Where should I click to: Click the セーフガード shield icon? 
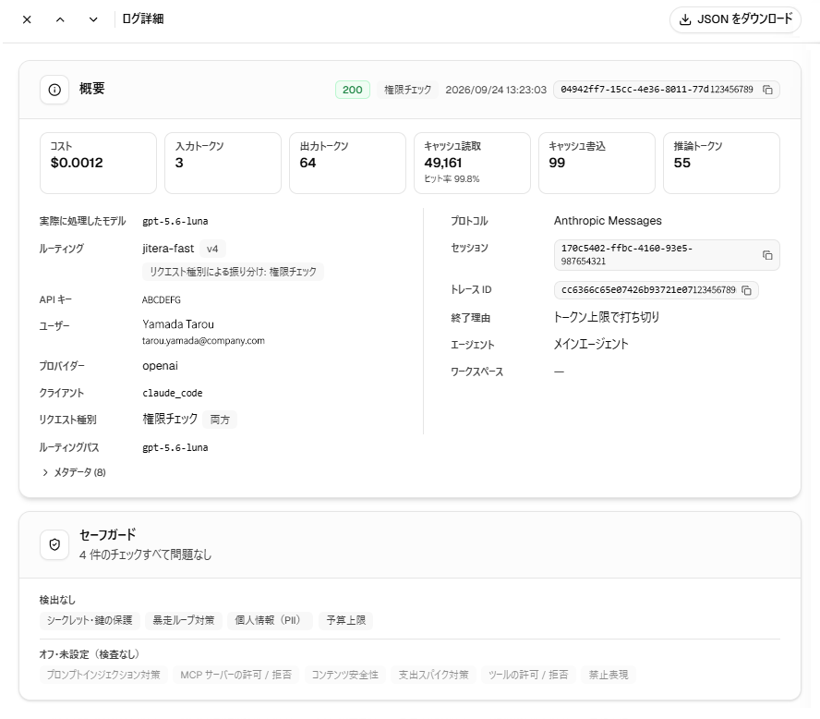54,544
